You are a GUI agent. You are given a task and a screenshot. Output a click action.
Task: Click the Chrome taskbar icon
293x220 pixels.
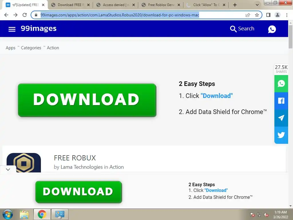(42, 214)
